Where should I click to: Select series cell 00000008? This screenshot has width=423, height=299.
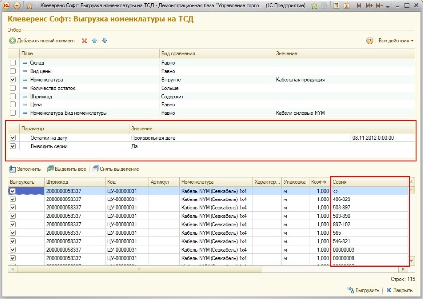369,258
